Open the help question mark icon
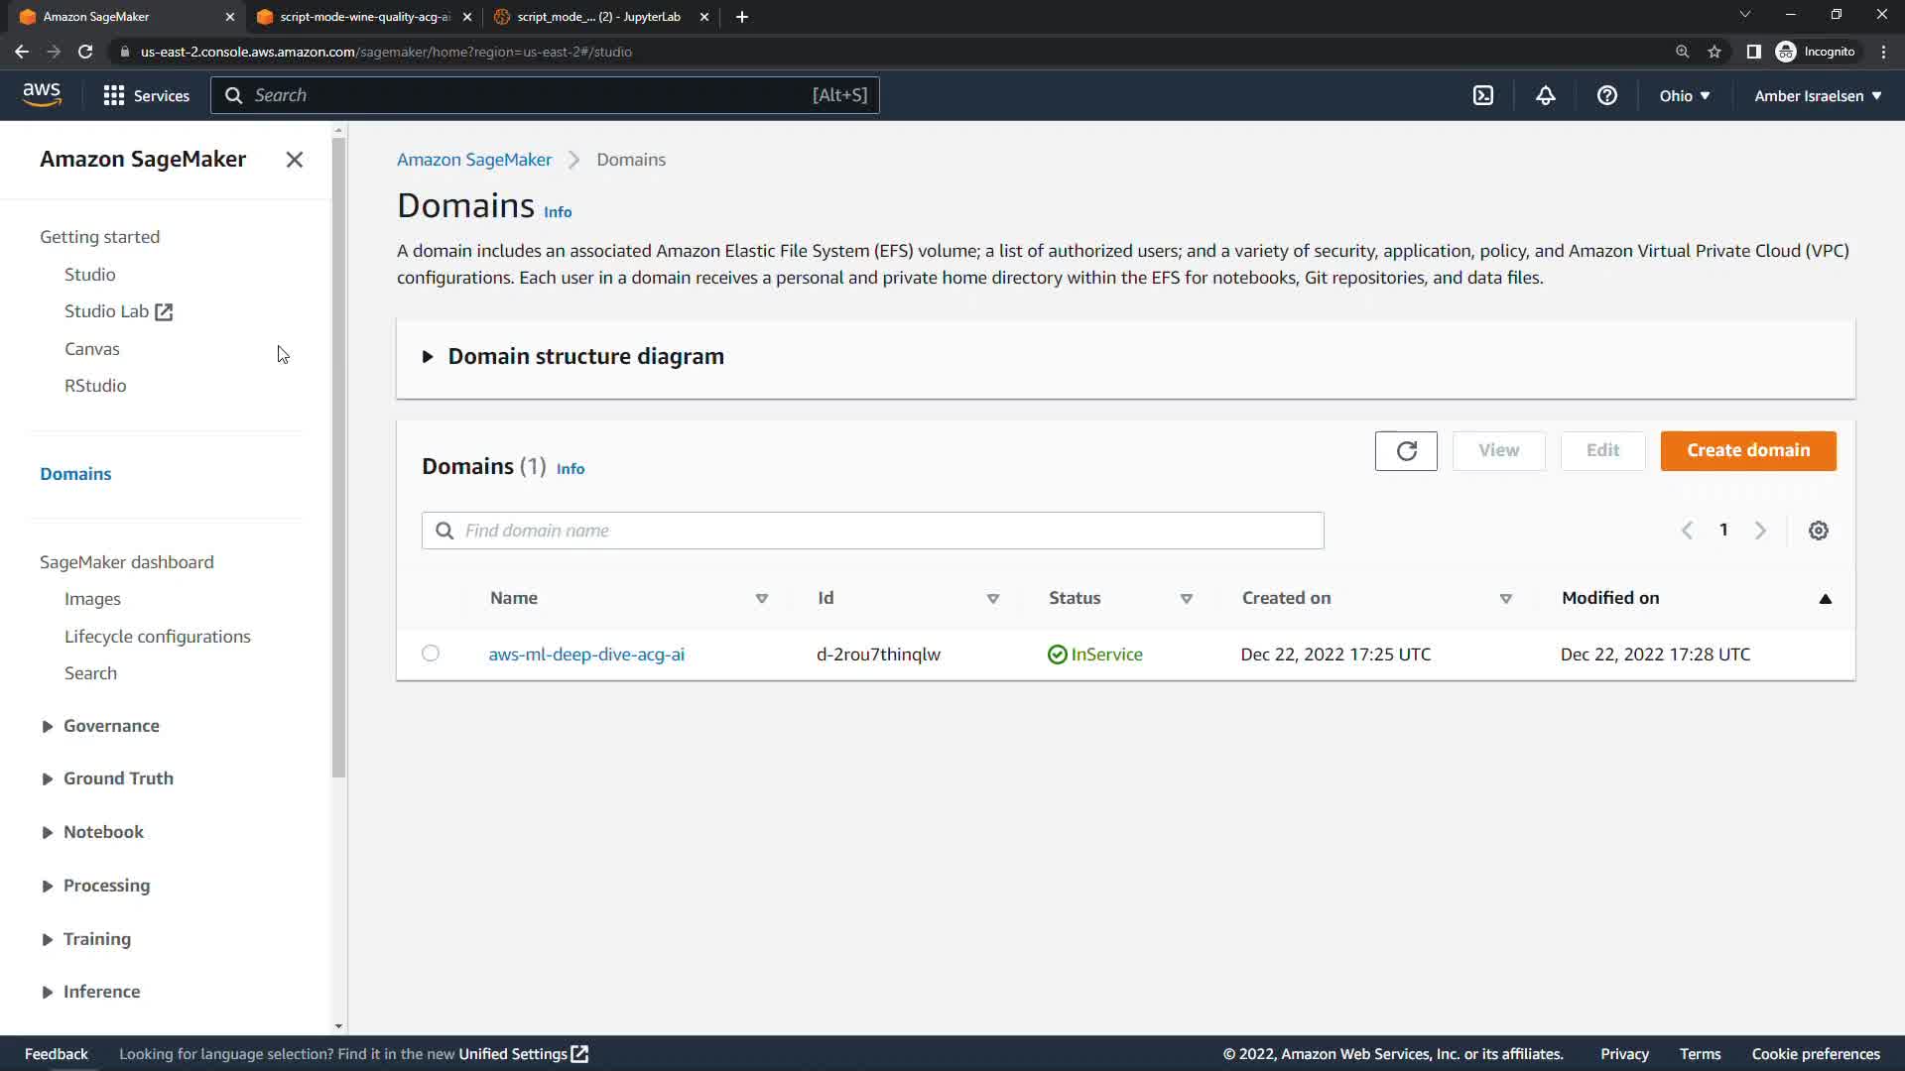 [x=1606, y=95]
